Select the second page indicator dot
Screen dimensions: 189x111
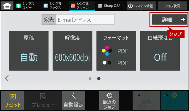pos(99,79)
